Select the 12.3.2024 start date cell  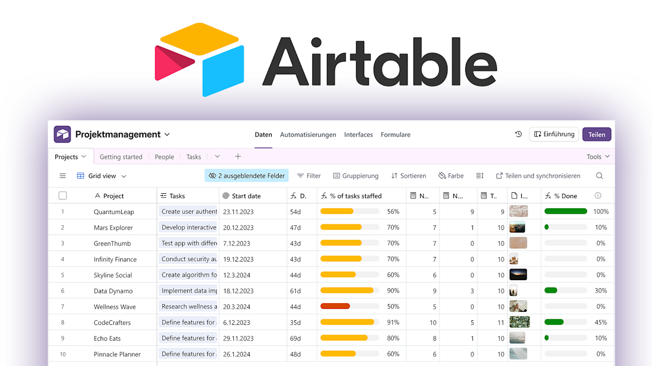tap(253, 275)
